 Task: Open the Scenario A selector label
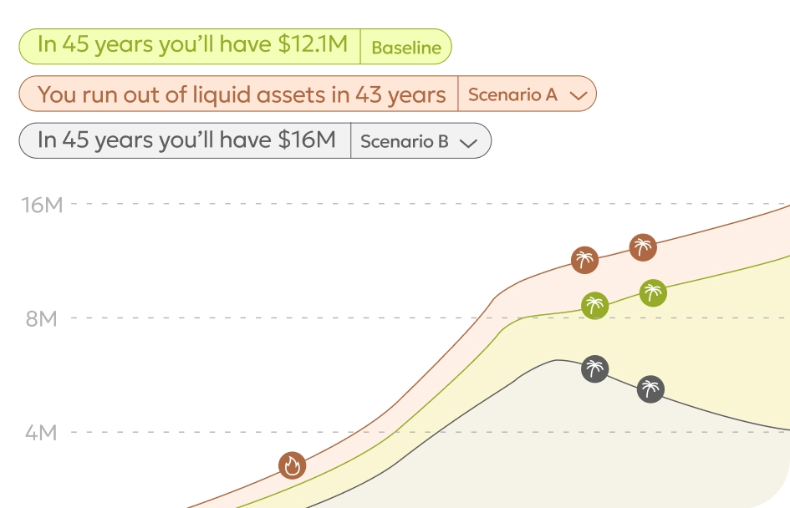pos(512,94)
